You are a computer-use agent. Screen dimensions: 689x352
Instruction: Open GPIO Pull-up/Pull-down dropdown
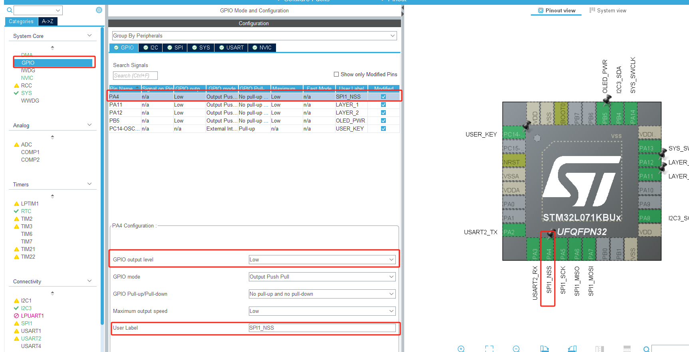(322, 294)
